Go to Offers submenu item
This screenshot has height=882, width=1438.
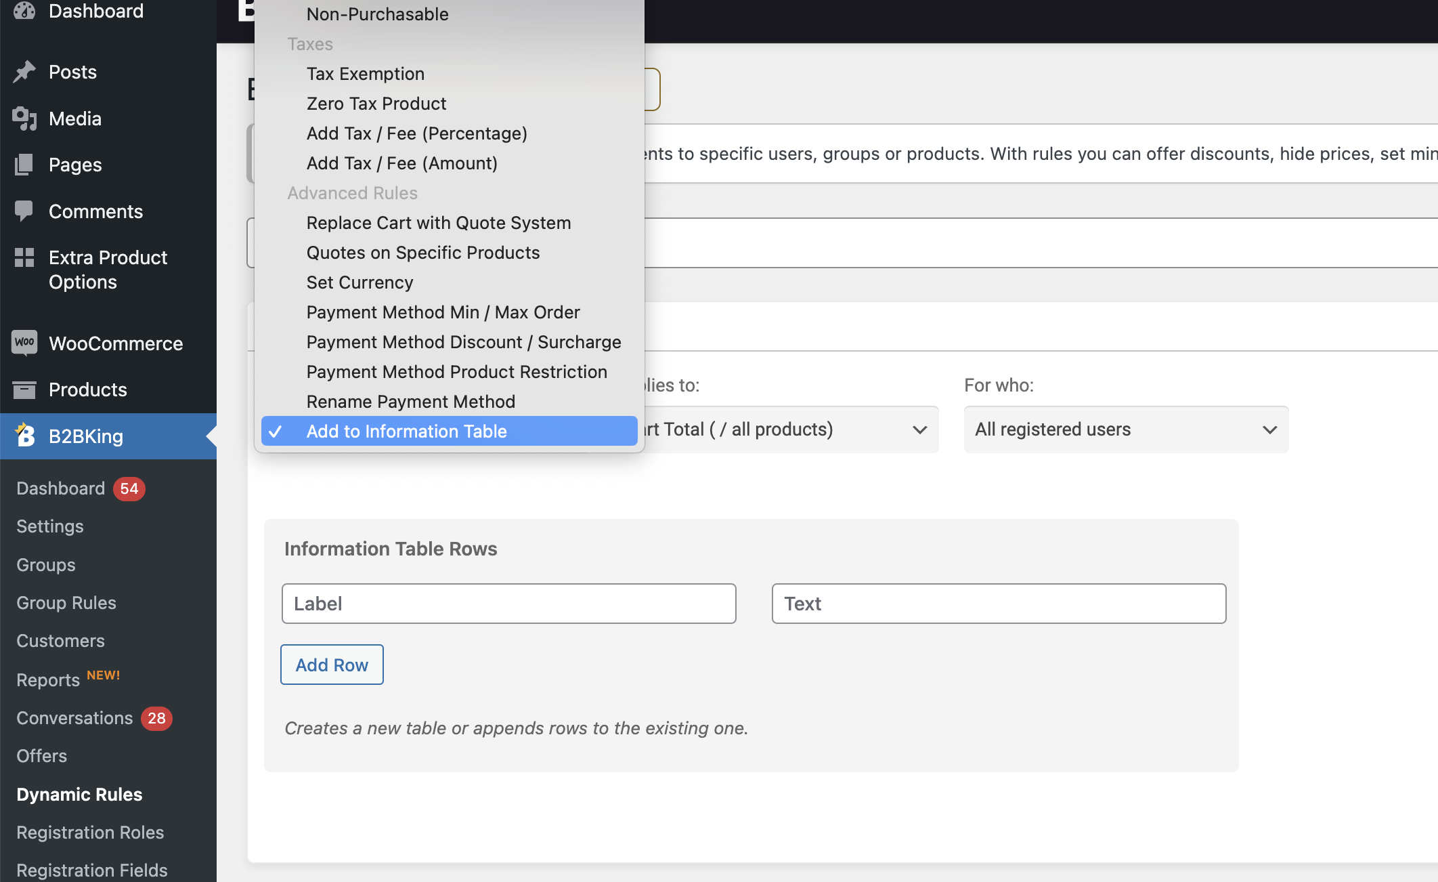click(x=42, y=756)
